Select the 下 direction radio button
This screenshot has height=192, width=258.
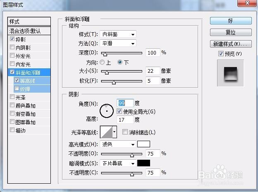click(x=120, y=62)
